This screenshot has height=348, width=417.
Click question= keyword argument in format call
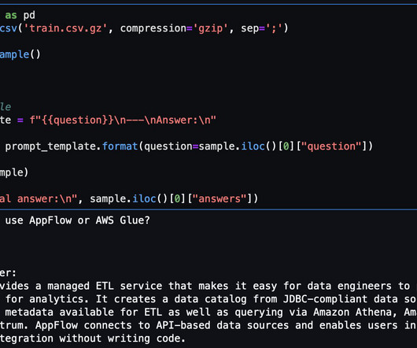[x=172, y=146]
